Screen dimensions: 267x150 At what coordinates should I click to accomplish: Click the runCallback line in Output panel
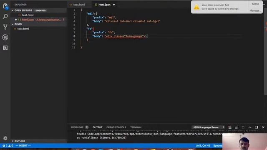point(102,138)
